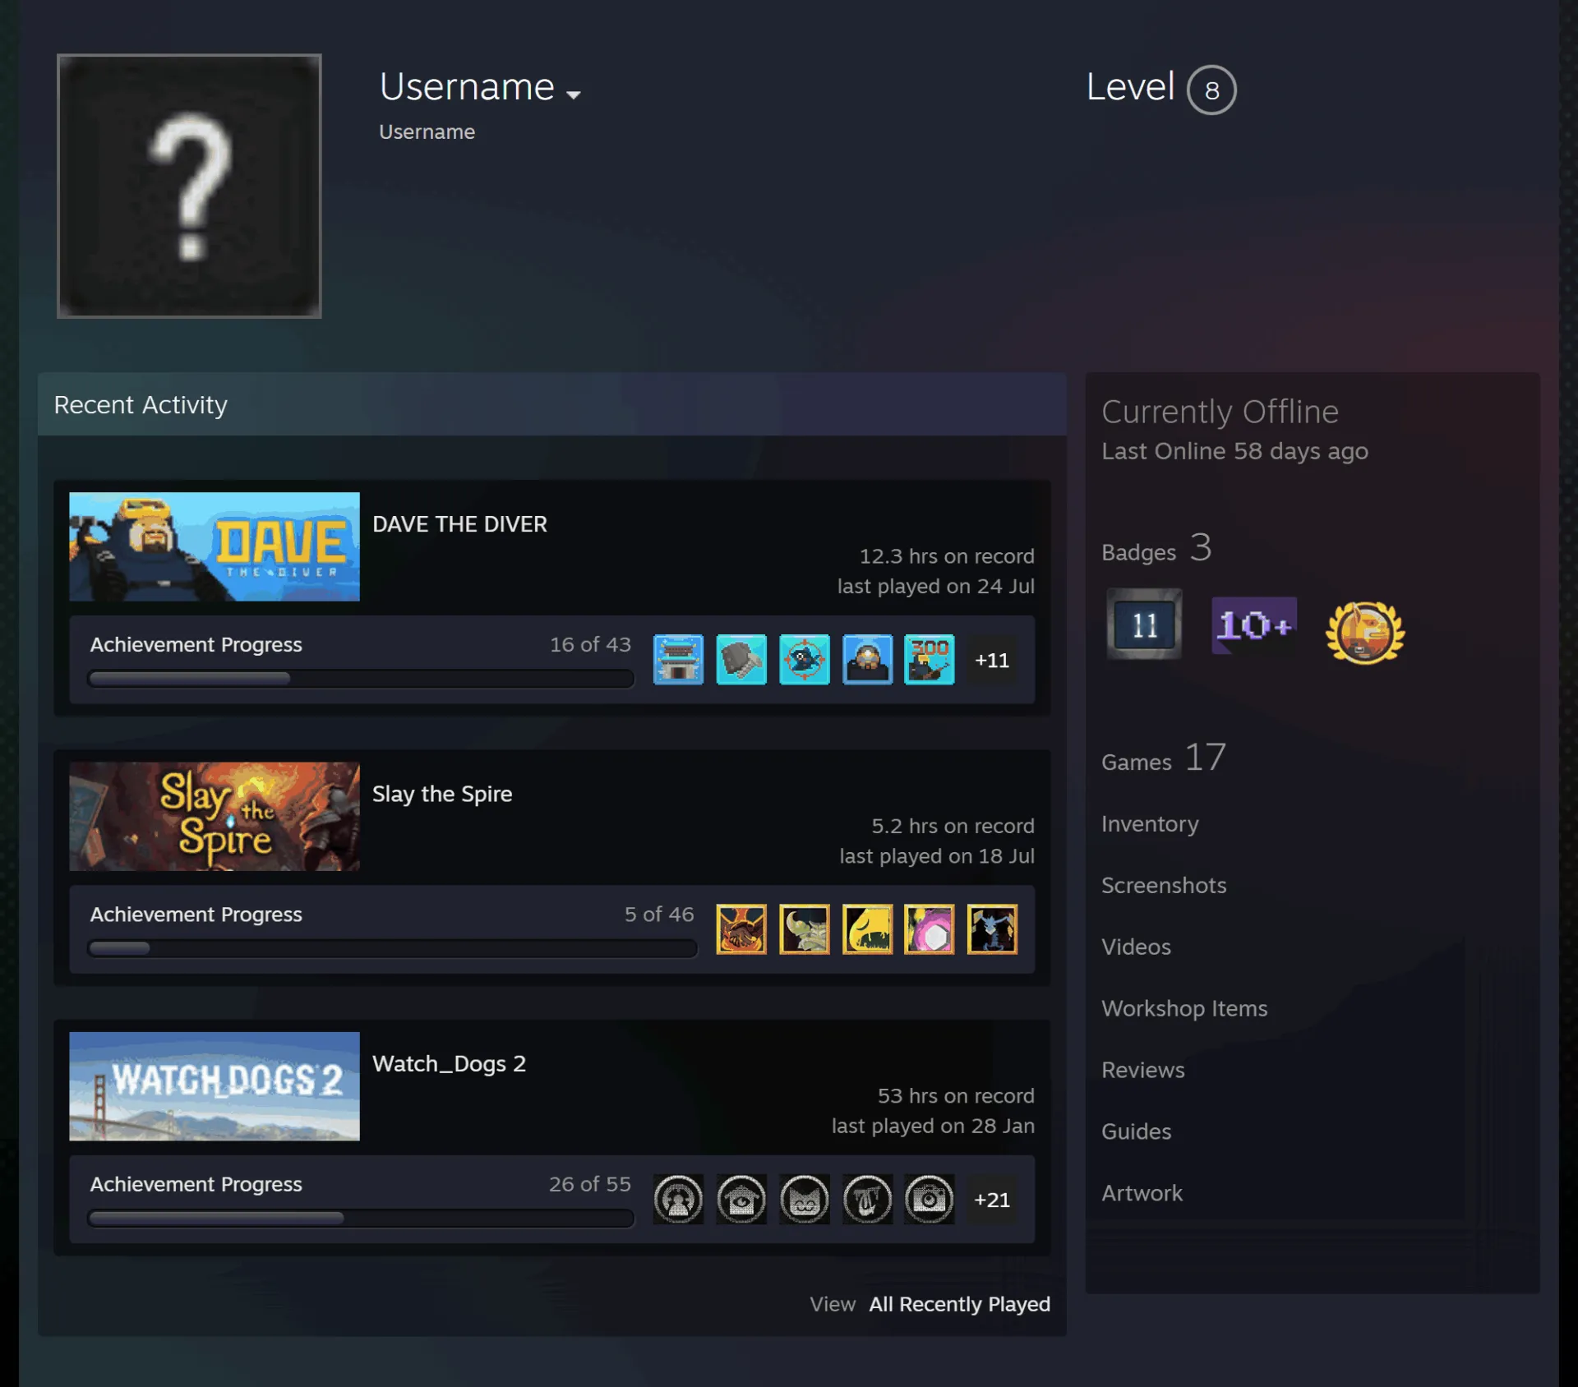Click first Dave the Diver achievement icon
This screenshot has height=1387, width=1578.
point(678,659)
